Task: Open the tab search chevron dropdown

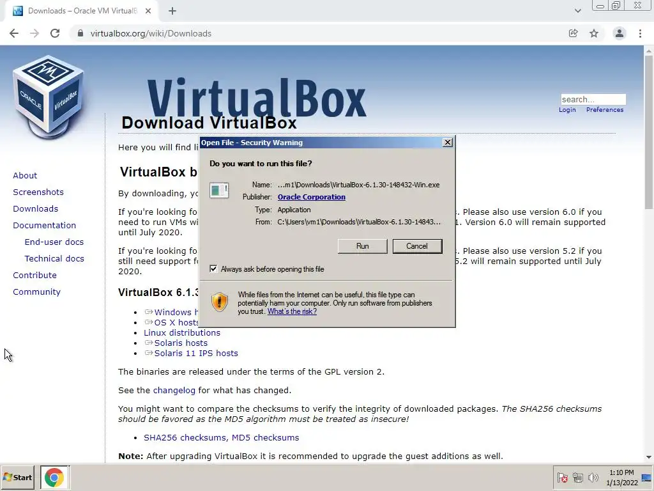Action: pyautogui.click(x=577, y=11)
